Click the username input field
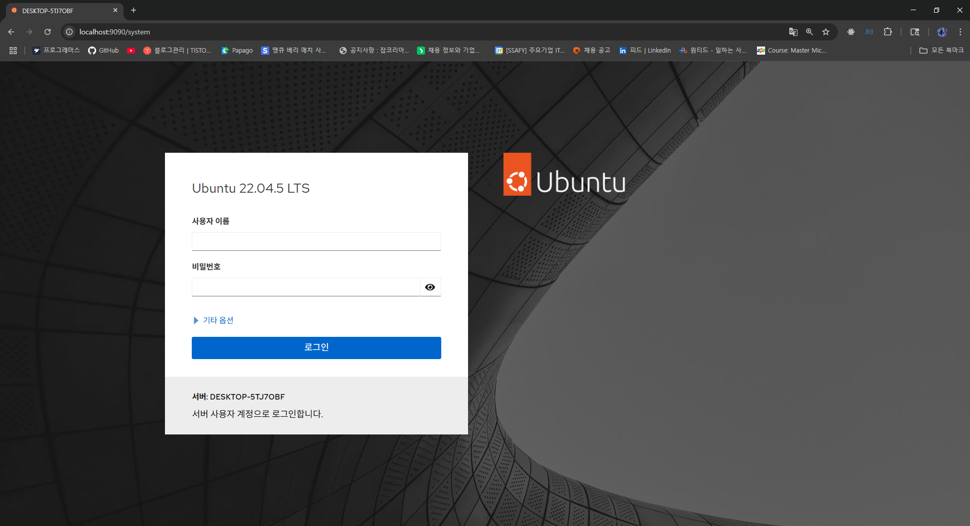Screen dimensions: 970x526 click(316, 241)
